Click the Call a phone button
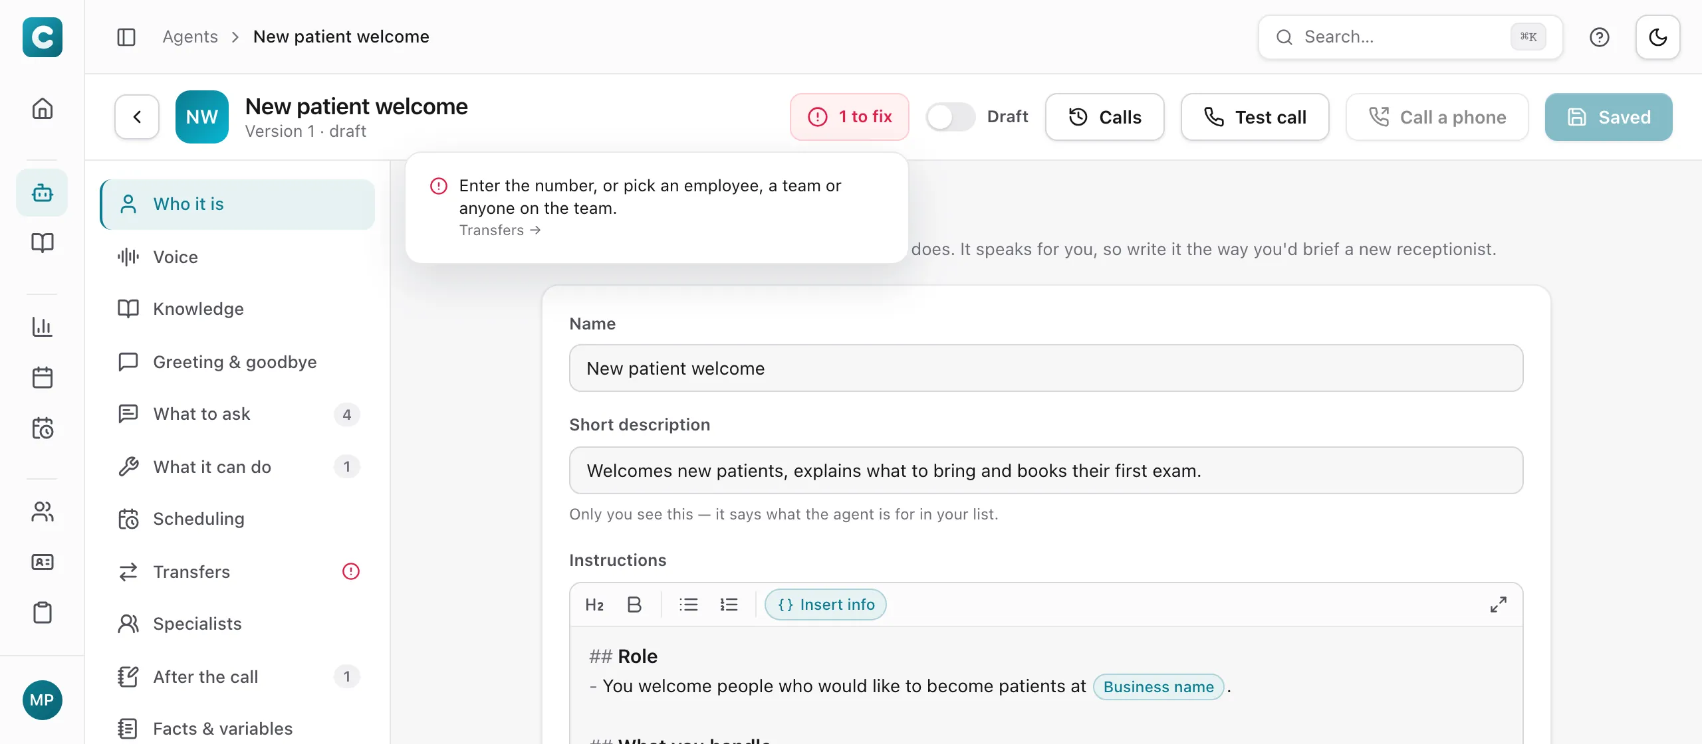Image resolution: width=1702 pixels, height=744 pixels. 1437,117
